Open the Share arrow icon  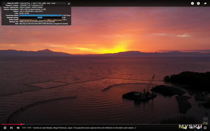click(x=205, y=3)
